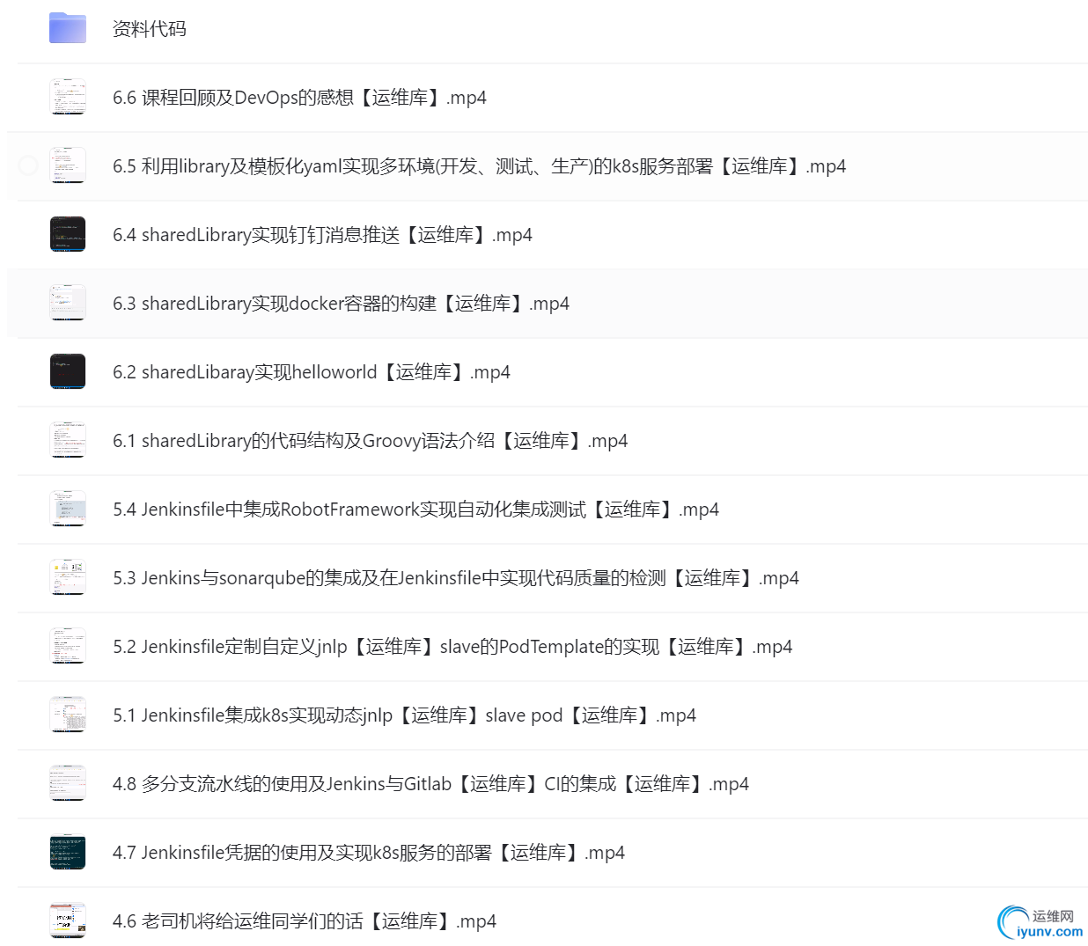1088x946 pixels.
Task: Select file 5.4 Jenkinsfile中集成RobotFramework.mp4
Action: point(415,510)
